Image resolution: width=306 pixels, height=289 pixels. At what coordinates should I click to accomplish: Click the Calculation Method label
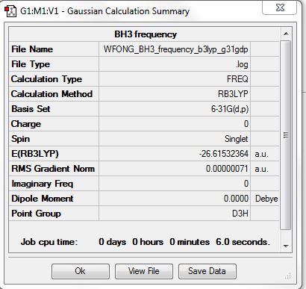(x=51, y=94)
